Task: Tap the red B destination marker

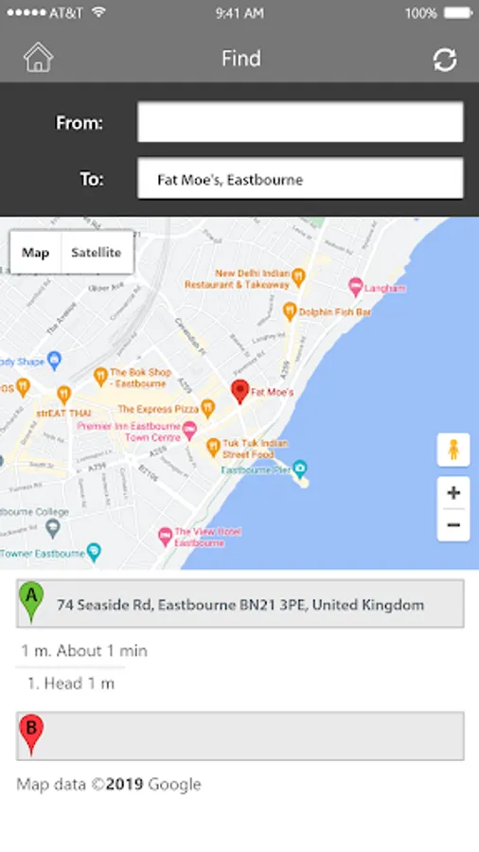Action: (31, 735)
